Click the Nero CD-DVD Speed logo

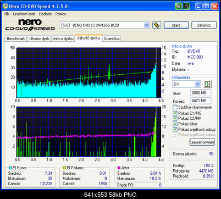[30, 25]
